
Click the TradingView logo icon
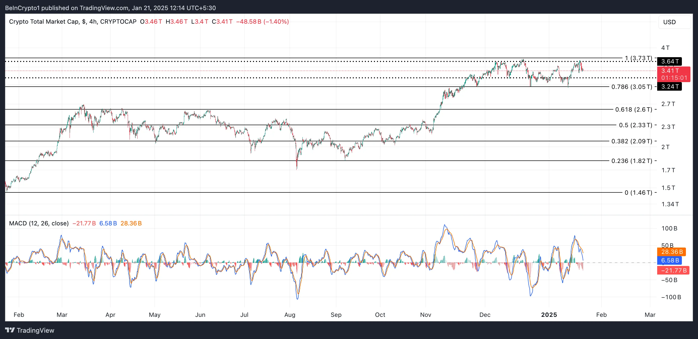click(x=10, y=330)
